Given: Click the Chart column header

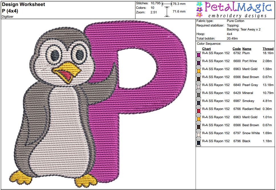Looking at the screenshot, I should tap(206, 49).
